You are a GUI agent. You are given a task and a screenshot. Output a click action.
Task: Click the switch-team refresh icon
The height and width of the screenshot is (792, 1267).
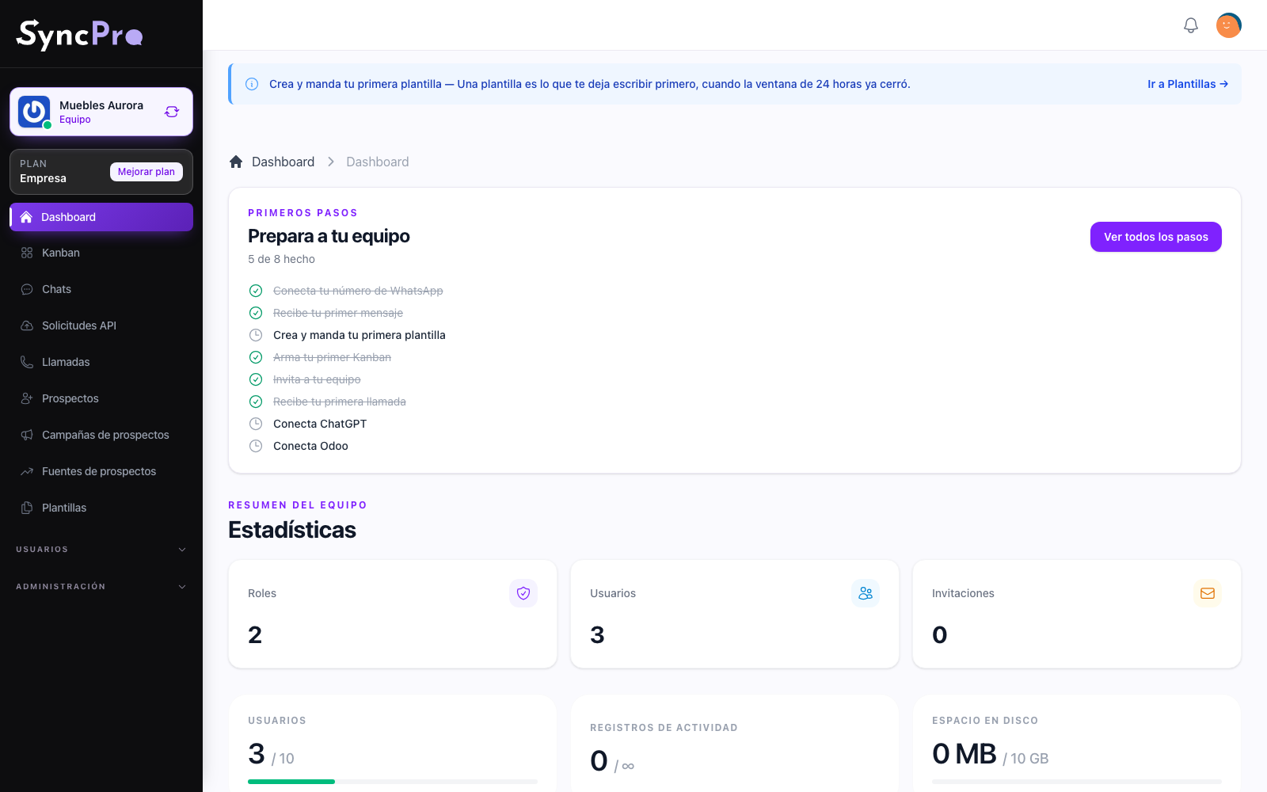(172, 112)
